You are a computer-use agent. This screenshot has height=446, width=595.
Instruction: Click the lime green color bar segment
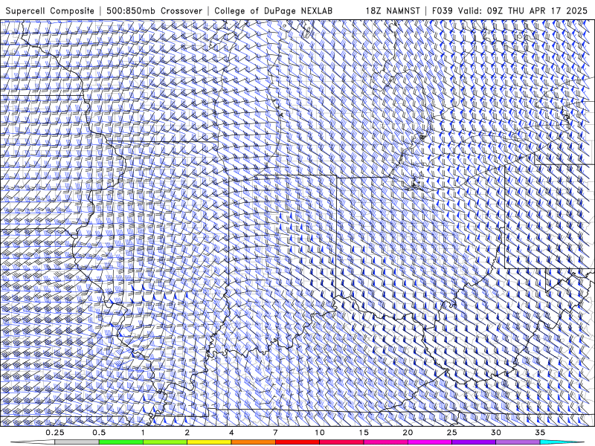[165, 442]
